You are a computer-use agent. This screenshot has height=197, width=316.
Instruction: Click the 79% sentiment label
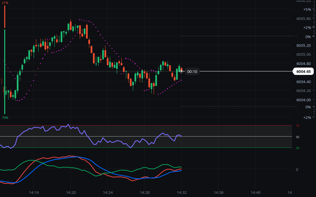(5, 118)
